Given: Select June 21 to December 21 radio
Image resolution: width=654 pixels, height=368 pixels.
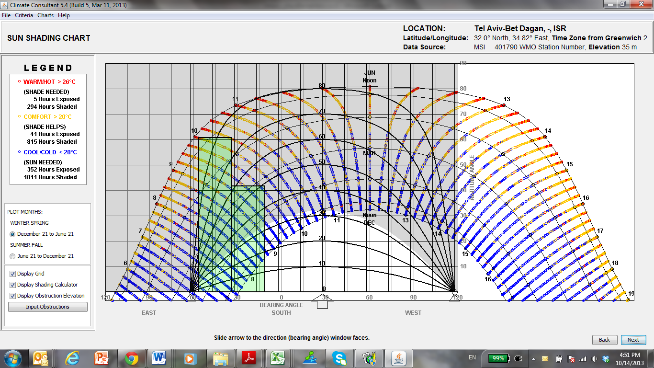Looking at the screenshot, I should click(x=12, y=256).
